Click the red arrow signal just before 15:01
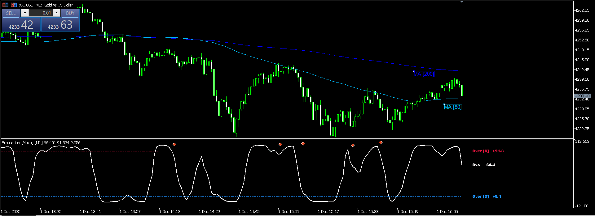The width and height of the screenshot is (595, 216). (280, 144)
